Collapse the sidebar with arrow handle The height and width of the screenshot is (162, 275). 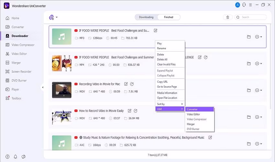tap(43, 87)
